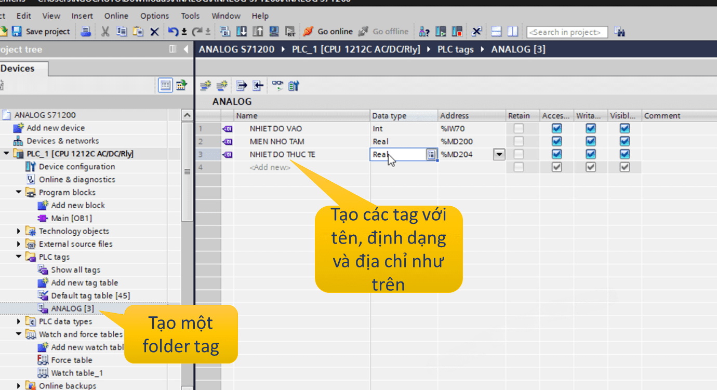Expand the Technology objects folder

pyautogui.click(x=19, y=231)
